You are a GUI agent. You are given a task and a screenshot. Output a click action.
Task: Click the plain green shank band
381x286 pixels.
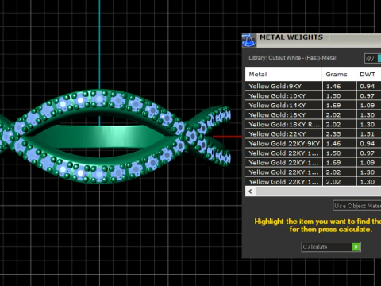pos(99,136)
